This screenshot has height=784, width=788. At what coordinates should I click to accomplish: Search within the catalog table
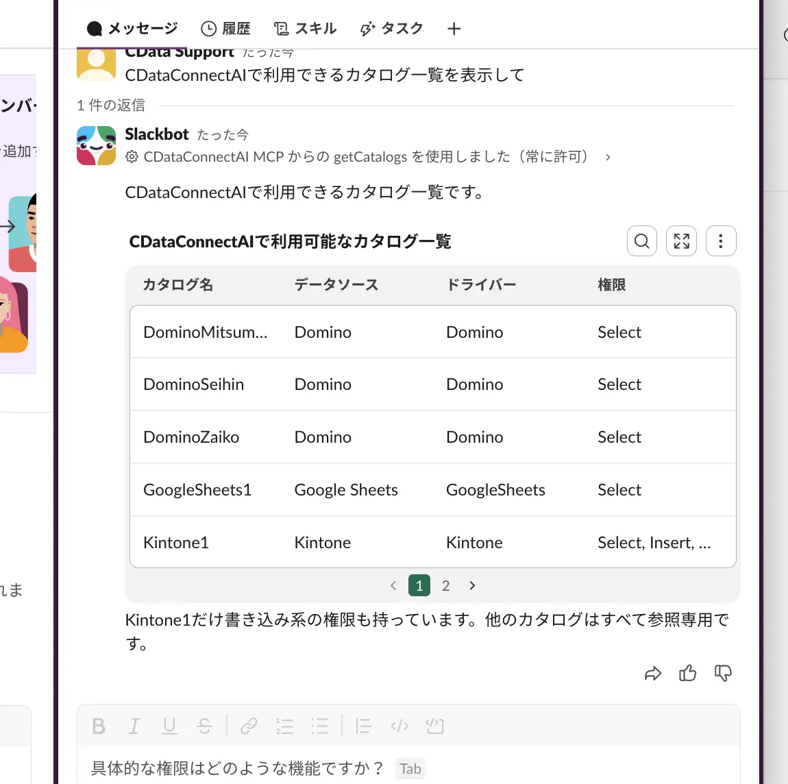point(642,241)
